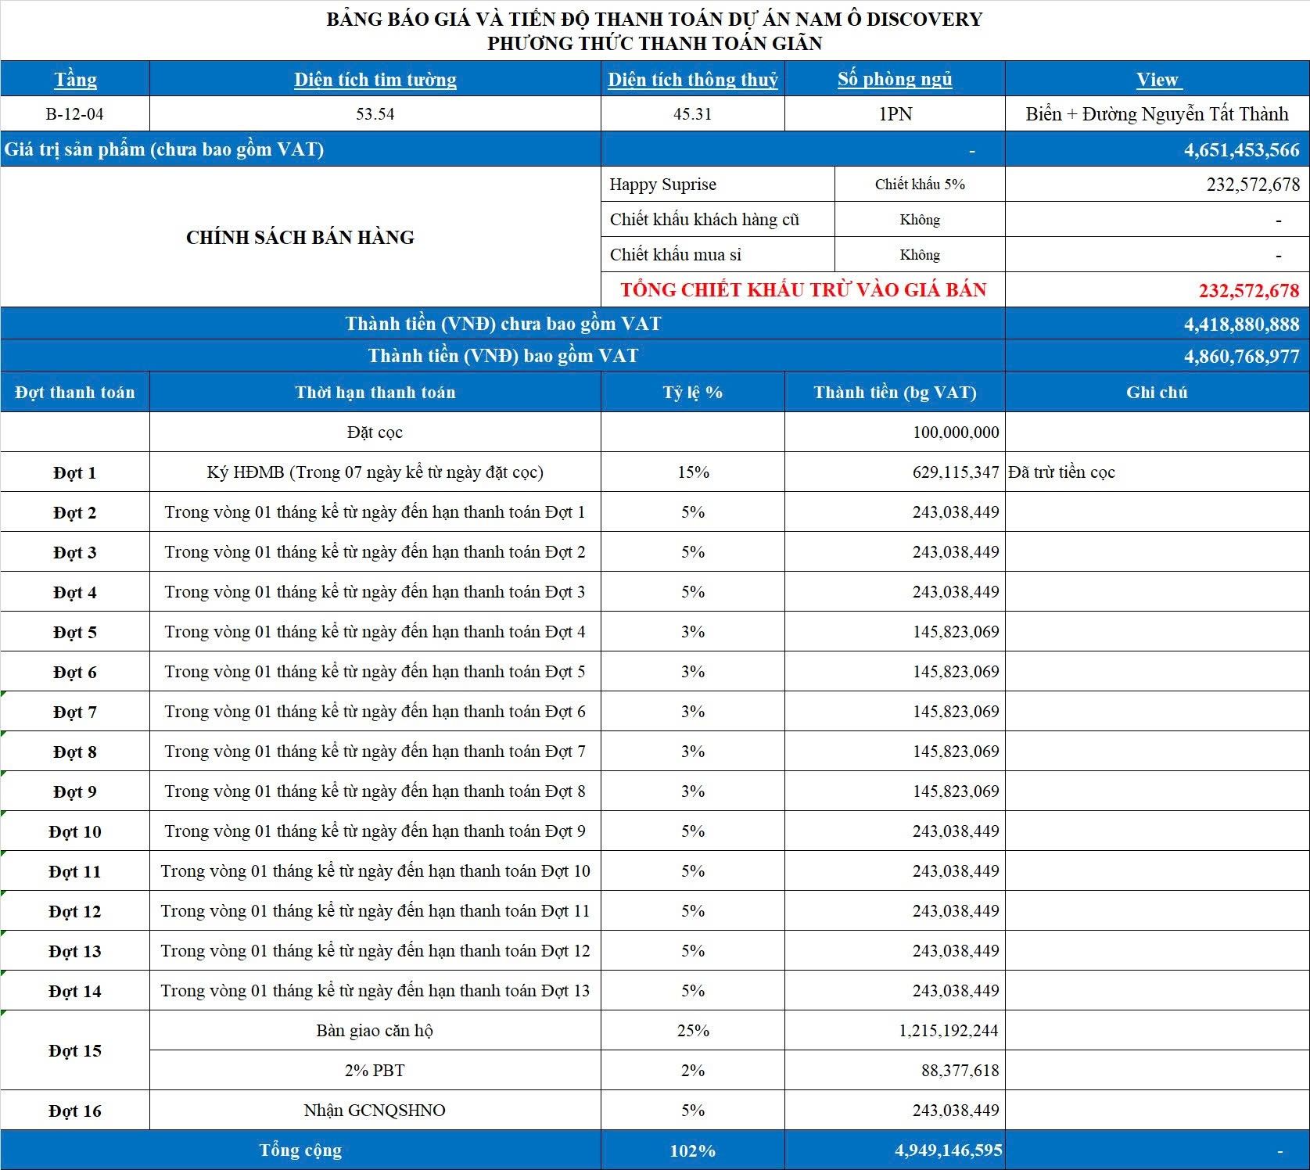
Task: Click the 'Đợt 12' row label
Action: pyautogui.click(x=75, y=911)
